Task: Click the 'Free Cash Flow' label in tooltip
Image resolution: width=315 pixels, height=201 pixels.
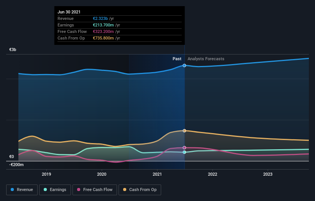Action: click(72, 31)
